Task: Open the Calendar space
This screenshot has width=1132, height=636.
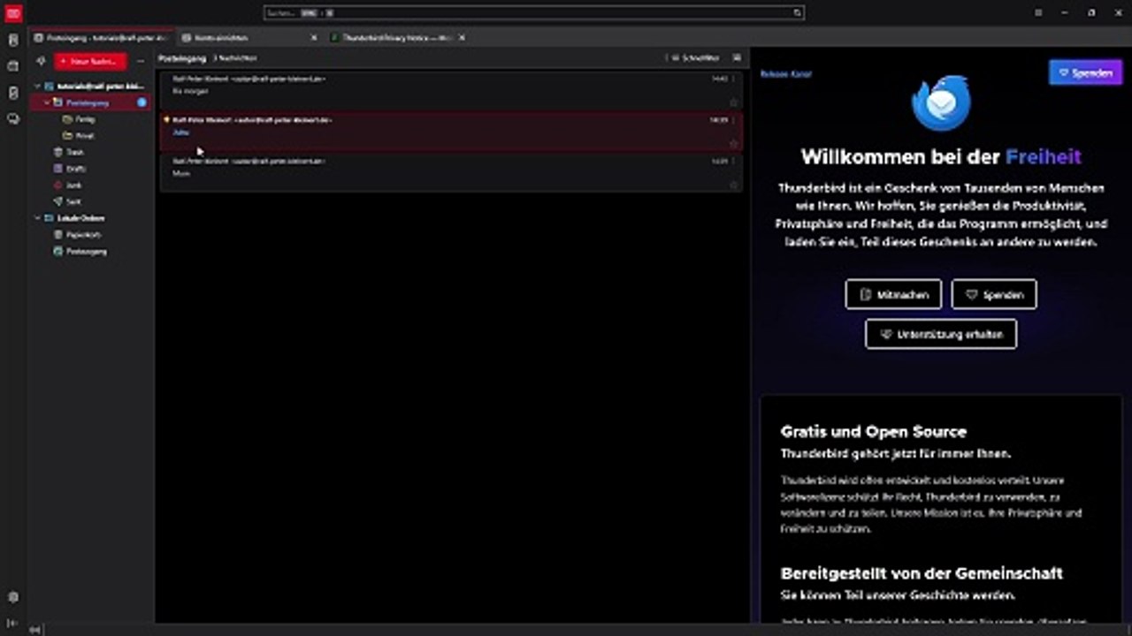Action: click(13, 66)
